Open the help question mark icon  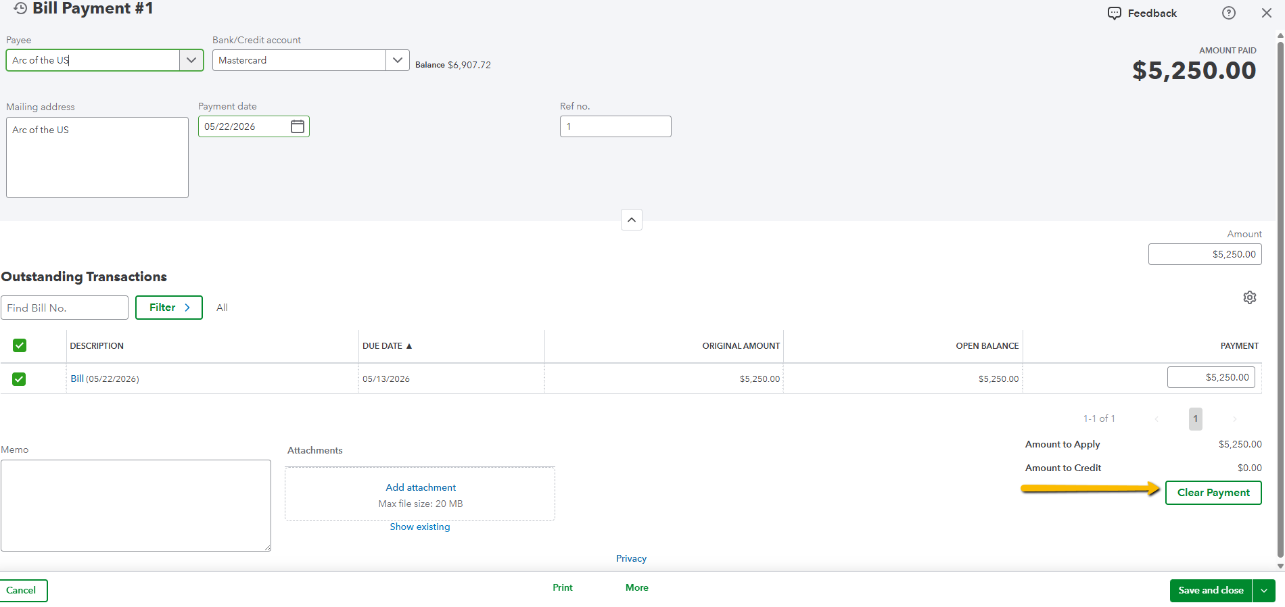tap(1229, 13)
